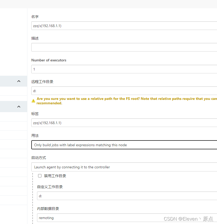Open the 用法 usage dropdown

tap(124, 145)
